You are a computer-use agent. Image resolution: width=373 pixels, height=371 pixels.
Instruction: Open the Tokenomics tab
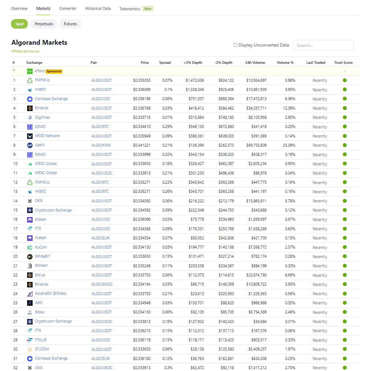pos(130,9)
